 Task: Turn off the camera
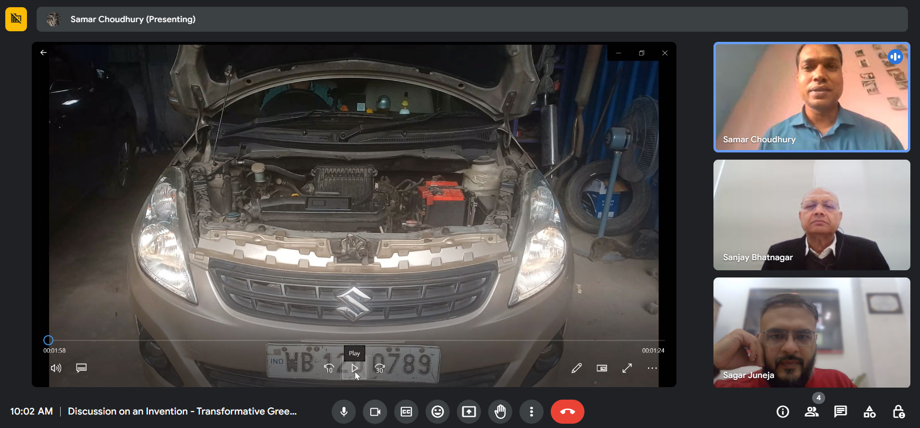point(375,412)
